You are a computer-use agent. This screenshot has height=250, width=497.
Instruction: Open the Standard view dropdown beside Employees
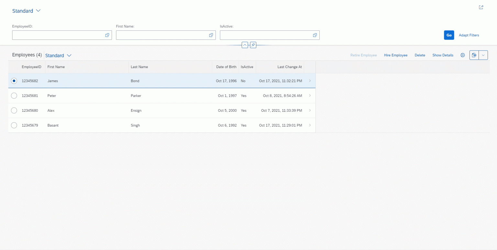click(x=58, y=55)
